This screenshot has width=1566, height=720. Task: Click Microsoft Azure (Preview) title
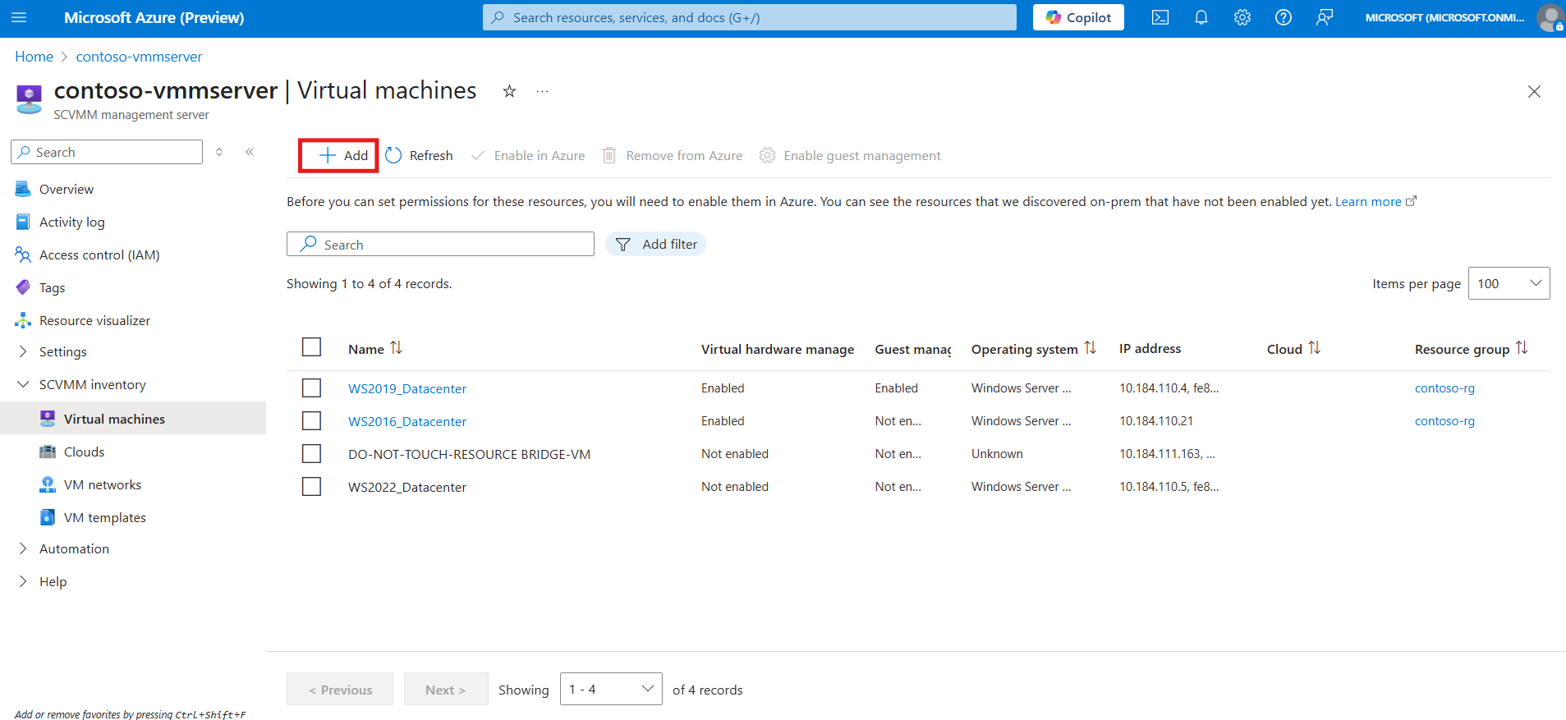pos(154,17)
